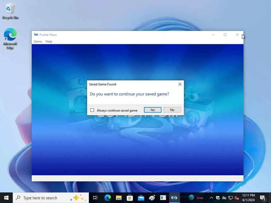The image size is (271, 203).
Task: Open the news window taskbar icon
Action: (163, 198)
